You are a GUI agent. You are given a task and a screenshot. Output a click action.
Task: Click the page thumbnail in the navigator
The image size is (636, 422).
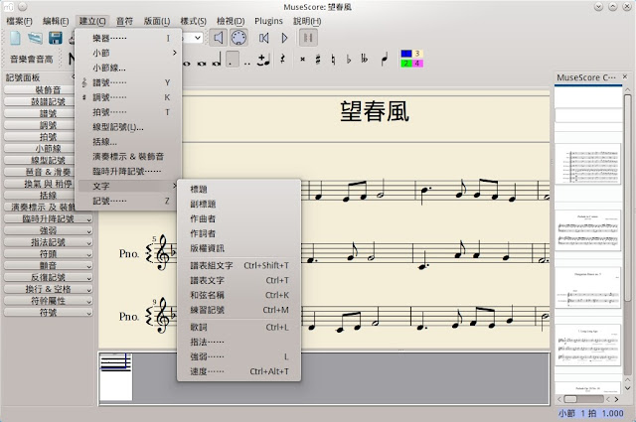[116, 377]
